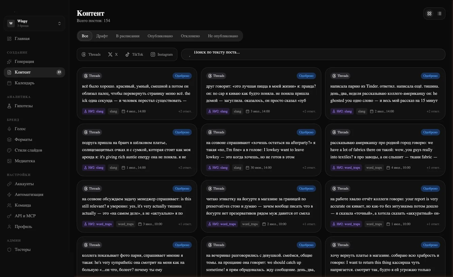
Task: Click H#2: slang tag on 4 июл. 14:00 post
Action: click(93, 111)
